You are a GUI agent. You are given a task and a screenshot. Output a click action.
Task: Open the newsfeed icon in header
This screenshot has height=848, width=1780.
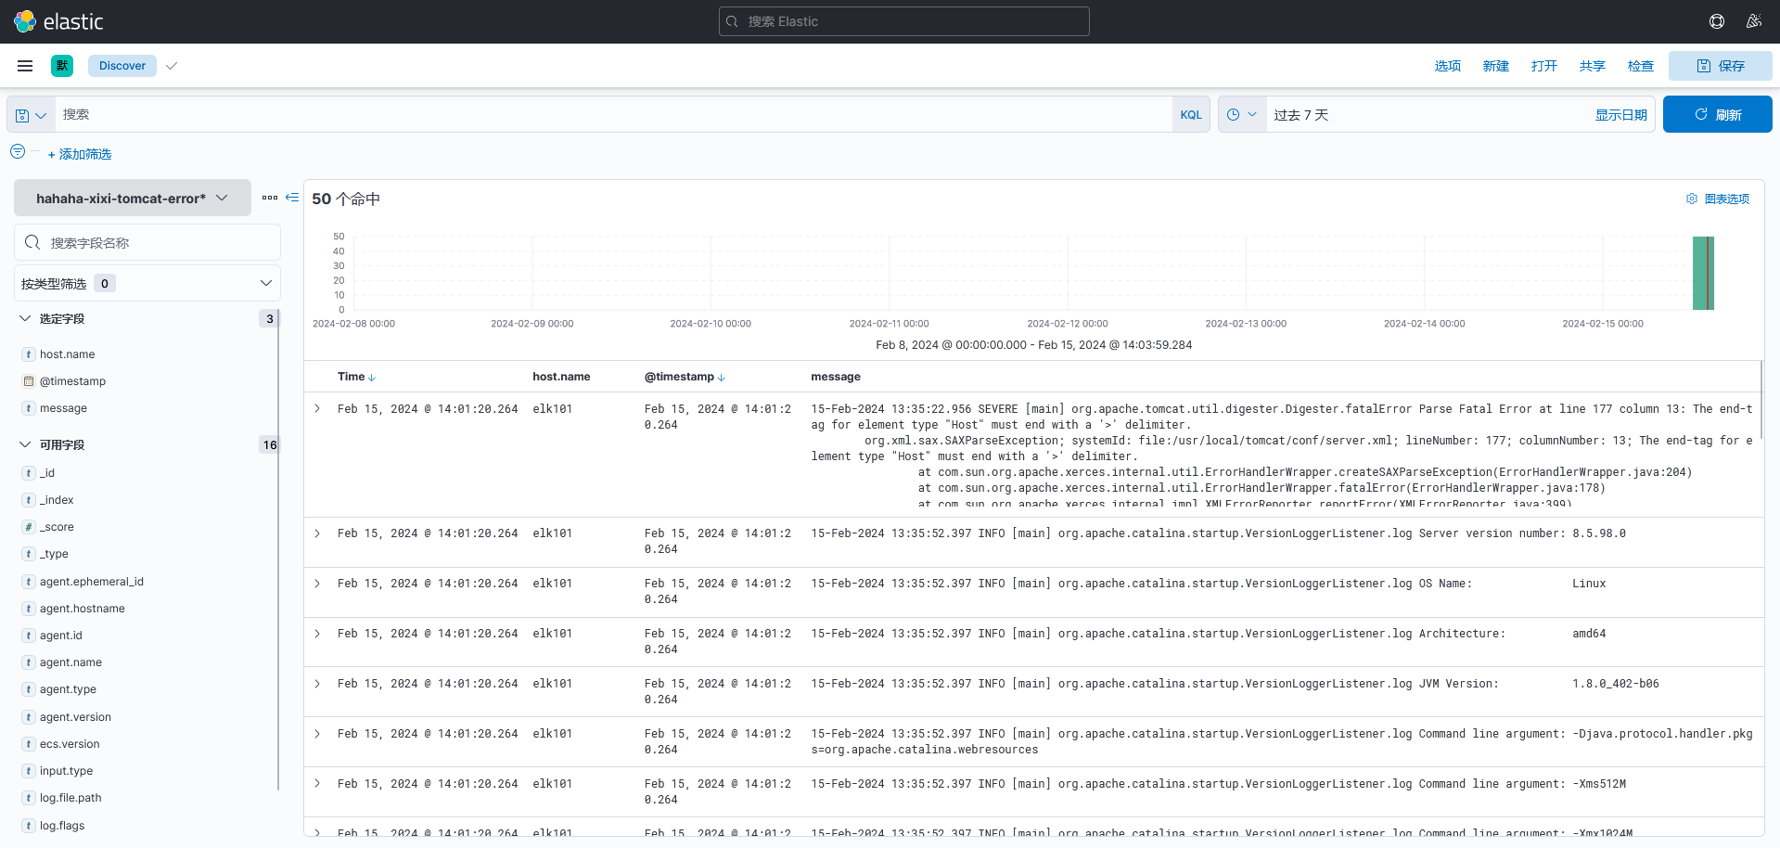click(1753, 21)
